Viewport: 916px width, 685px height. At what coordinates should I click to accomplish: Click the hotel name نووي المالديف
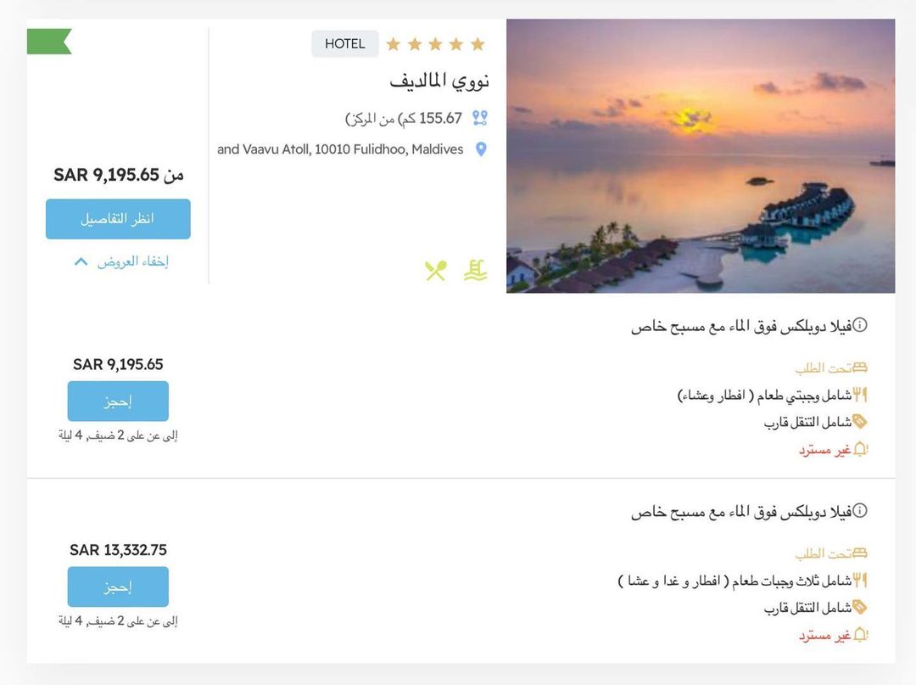pyautogui.click(x=439, y=81)
